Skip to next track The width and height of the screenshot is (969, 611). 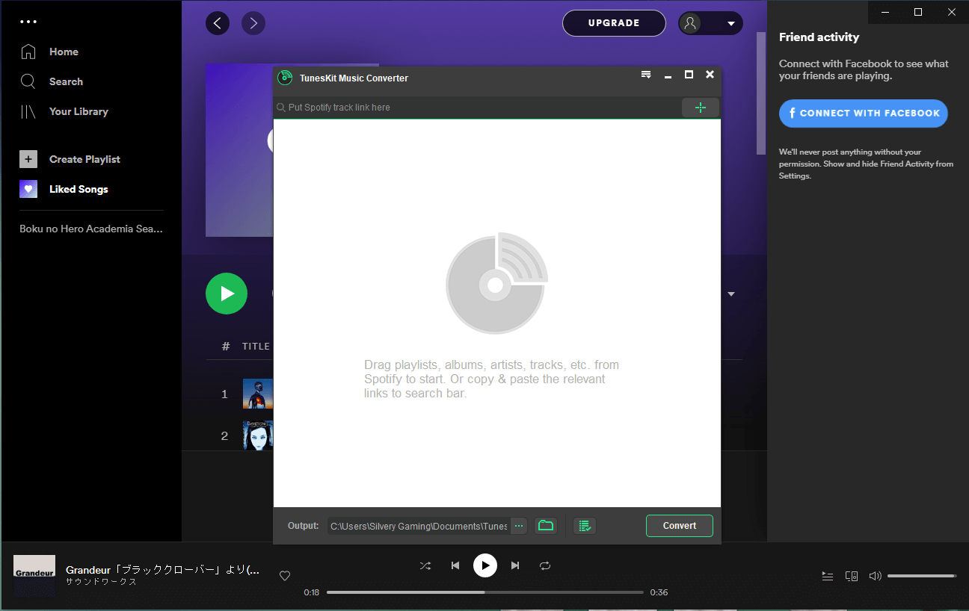(515, 565)
